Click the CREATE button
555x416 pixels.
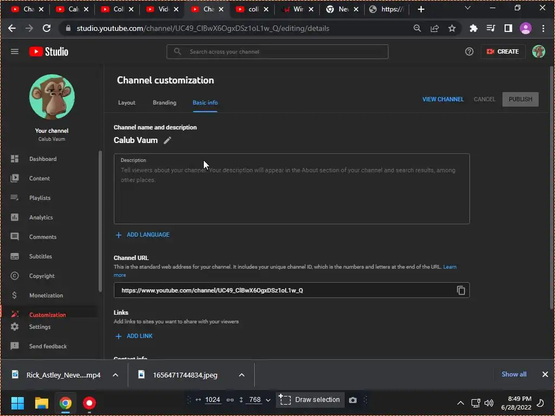[502, 51]
